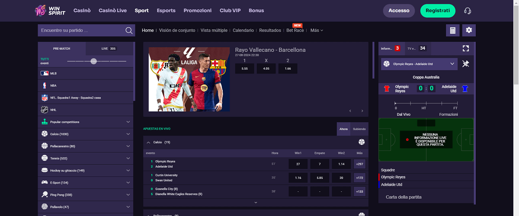This screenshot has height=216, width=519.
Task: Click the search magnifier icon
Action: pyautogui.click(x=129, y=30)
